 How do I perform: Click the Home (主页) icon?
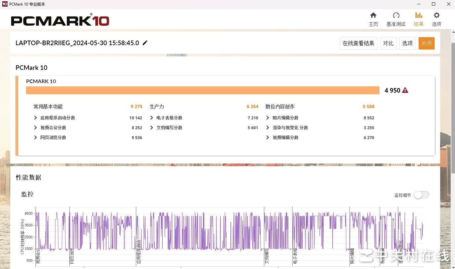(373, 15)
